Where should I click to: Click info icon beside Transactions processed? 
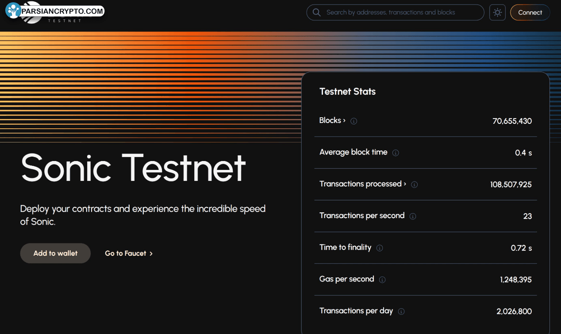(x=414, y=184)
